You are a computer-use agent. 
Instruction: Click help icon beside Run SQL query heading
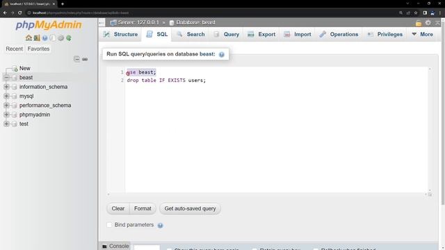click(x=222, y=54)
